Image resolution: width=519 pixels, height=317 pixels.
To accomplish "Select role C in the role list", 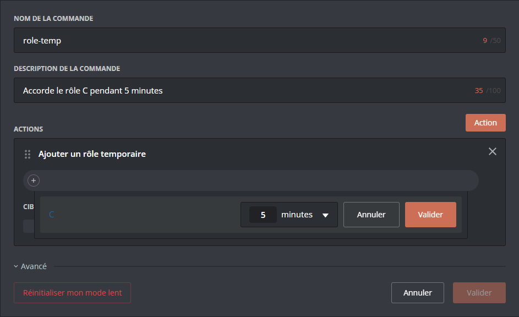I will pyautogui.click(x=52, y=215).
